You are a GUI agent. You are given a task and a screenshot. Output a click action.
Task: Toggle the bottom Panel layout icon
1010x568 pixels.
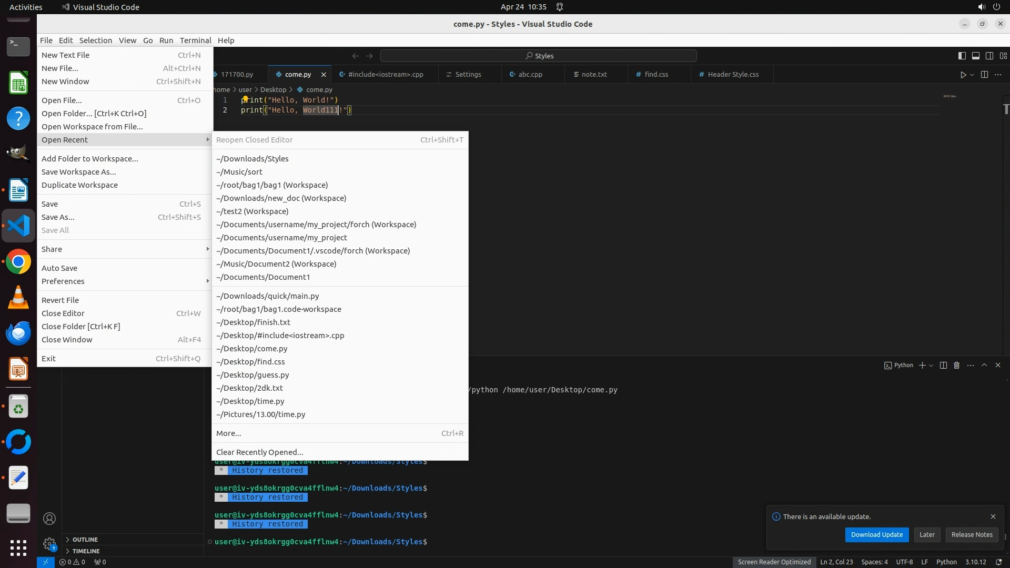click(x=975, y=56)
